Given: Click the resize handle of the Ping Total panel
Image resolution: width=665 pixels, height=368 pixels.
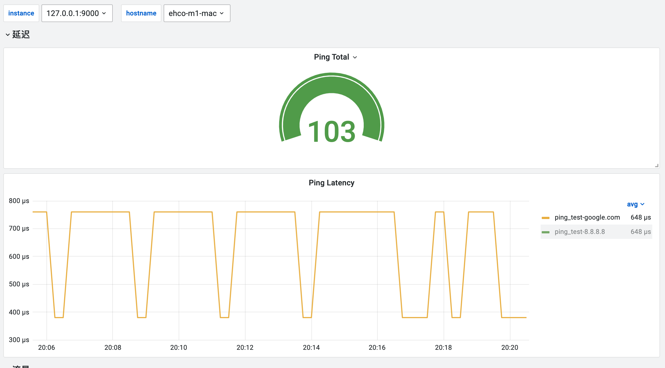Looking at the screenshot, I should pyautogui.click(x=657, y=166).
